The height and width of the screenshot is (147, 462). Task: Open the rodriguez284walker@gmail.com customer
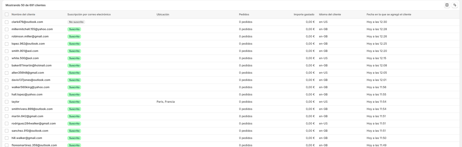point(34,124)
